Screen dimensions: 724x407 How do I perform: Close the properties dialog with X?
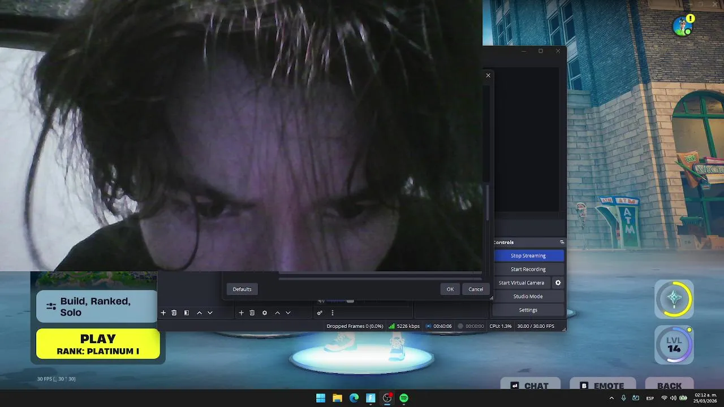tap(488, 75)
